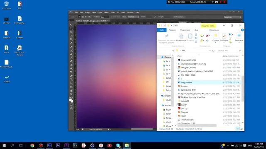Choose Intersect with selection mode
Screen dimensions: 266x149
(89, 17)
